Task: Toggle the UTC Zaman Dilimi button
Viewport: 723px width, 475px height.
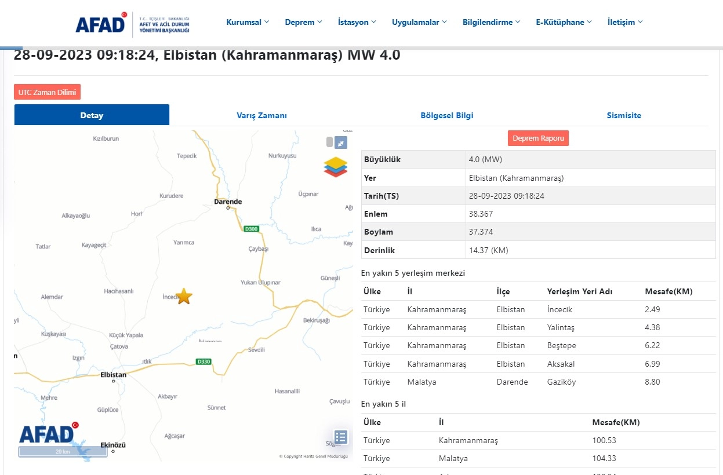Action: click(x=48, y=92)
